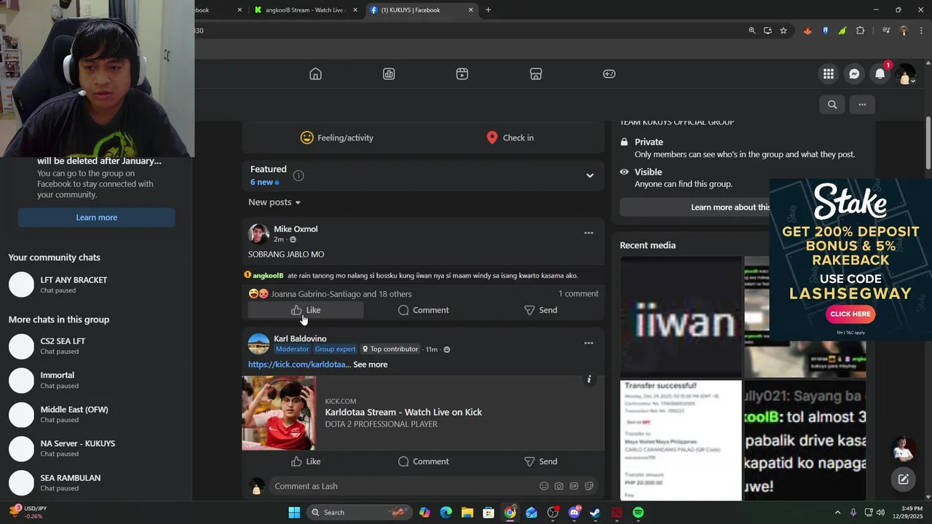Open Chrome profile avatar
This screenshot has height=524, width=932.
point(904,31)
